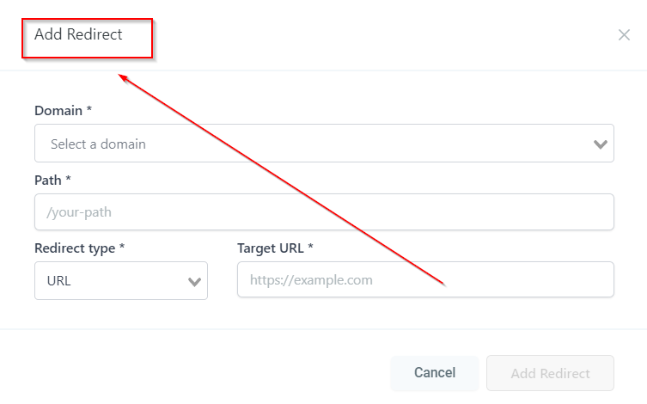Click the Add Redirect dialog title
647x404 pixels.
[x=78, y=35]
